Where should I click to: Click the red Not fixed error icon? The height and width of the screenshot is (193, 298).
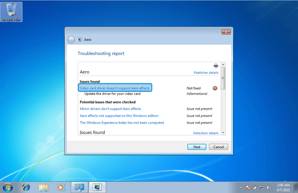215,88
